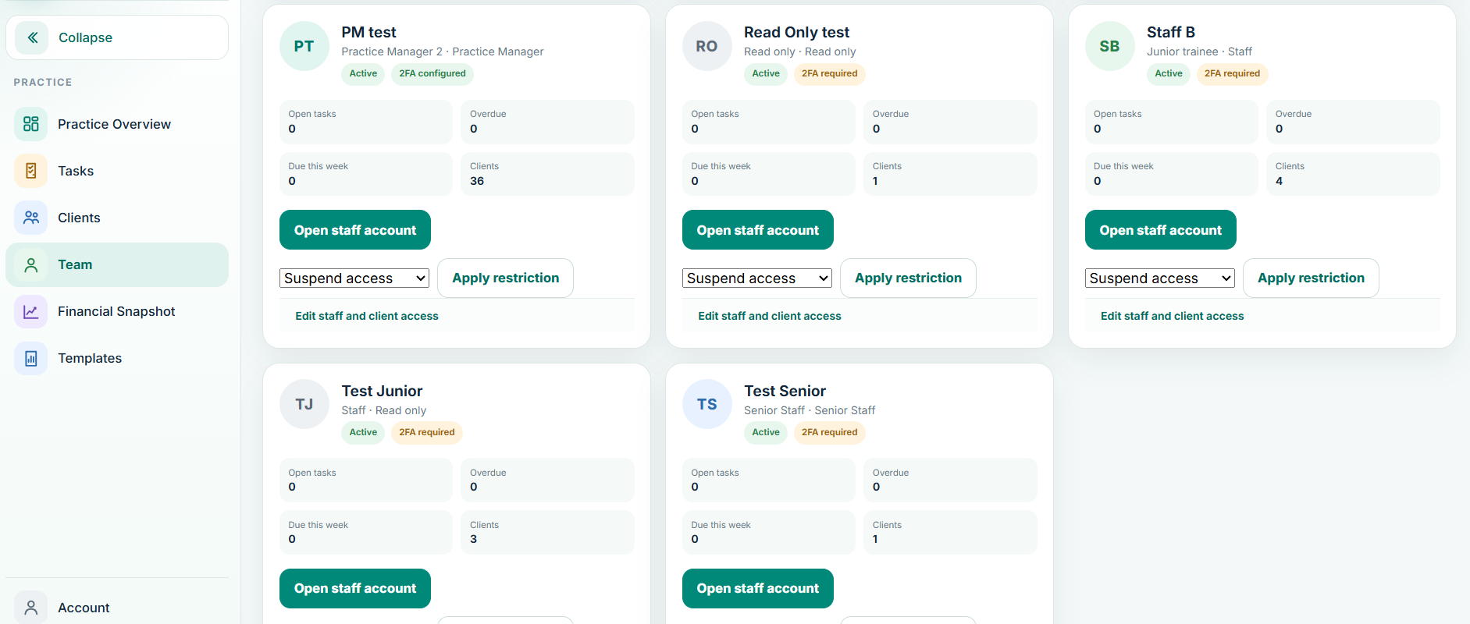Viewport: 1470px width, 624px height.
Task: Click the Practice Overview grid icon
Action: pyautogui.click(x=31, y=124)
